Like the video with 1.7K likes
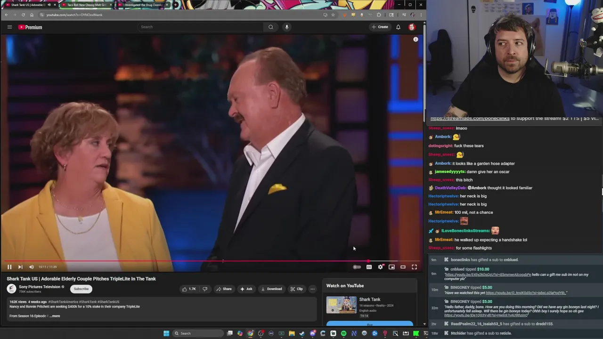The image size is (603, 339). pyautogui.click(x=188, y=289)
